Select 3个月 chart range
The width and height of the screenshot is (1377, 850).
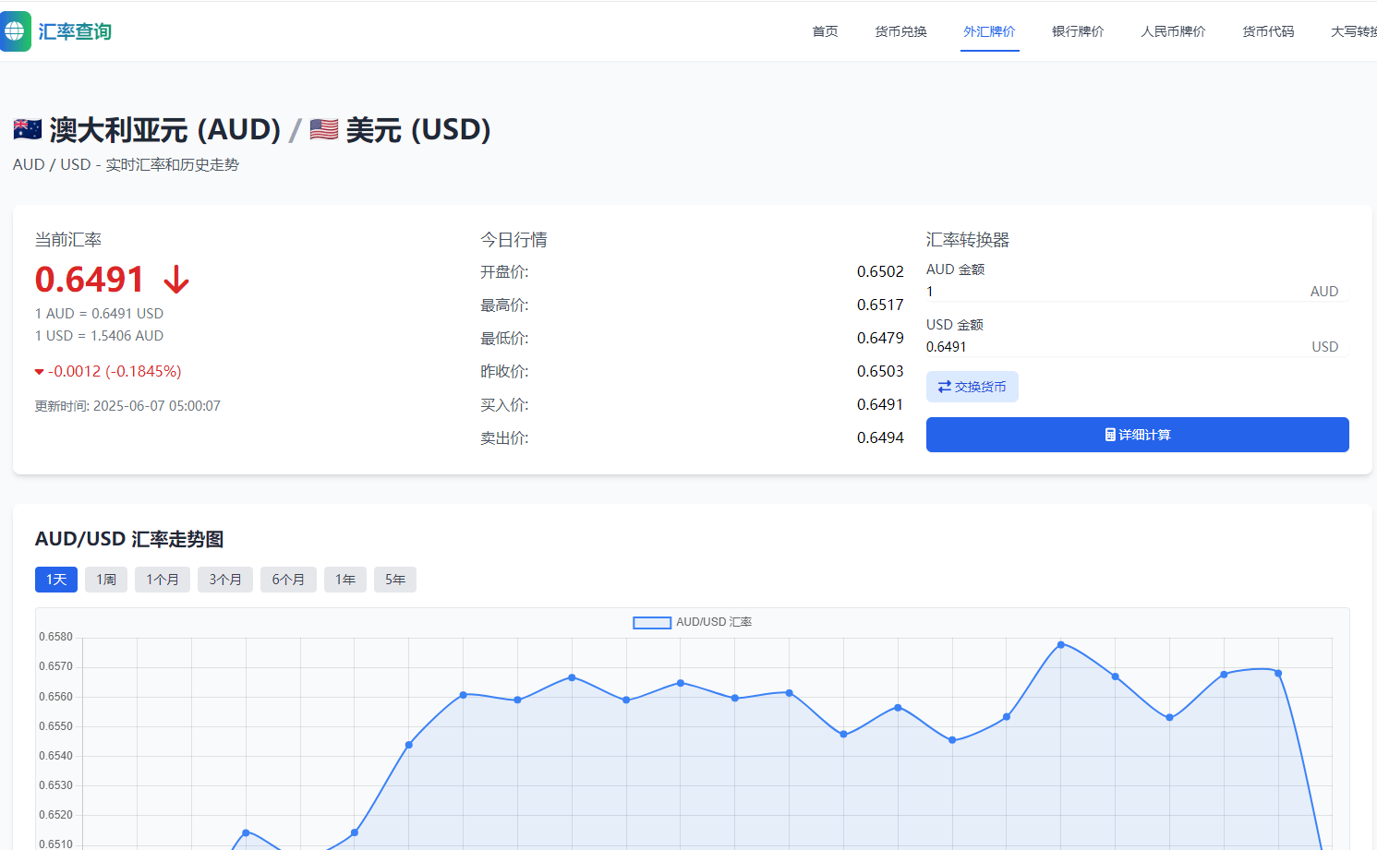(225, 580)
